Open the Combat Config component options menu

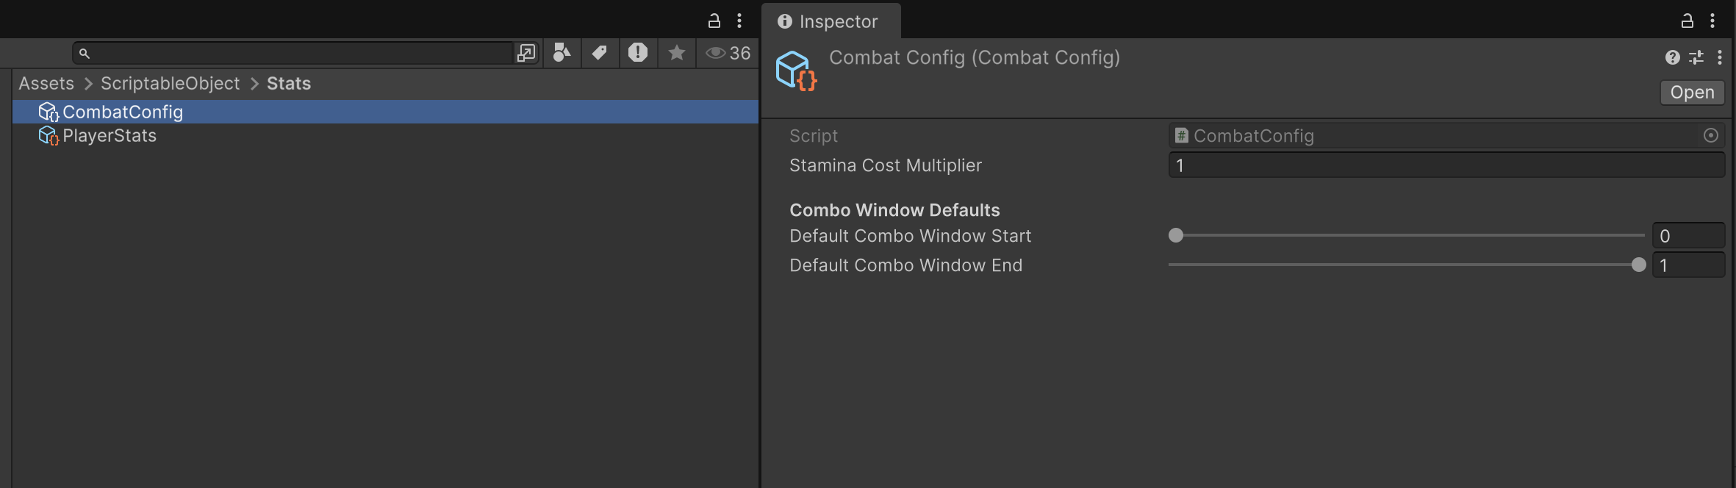click(1720, 57)
